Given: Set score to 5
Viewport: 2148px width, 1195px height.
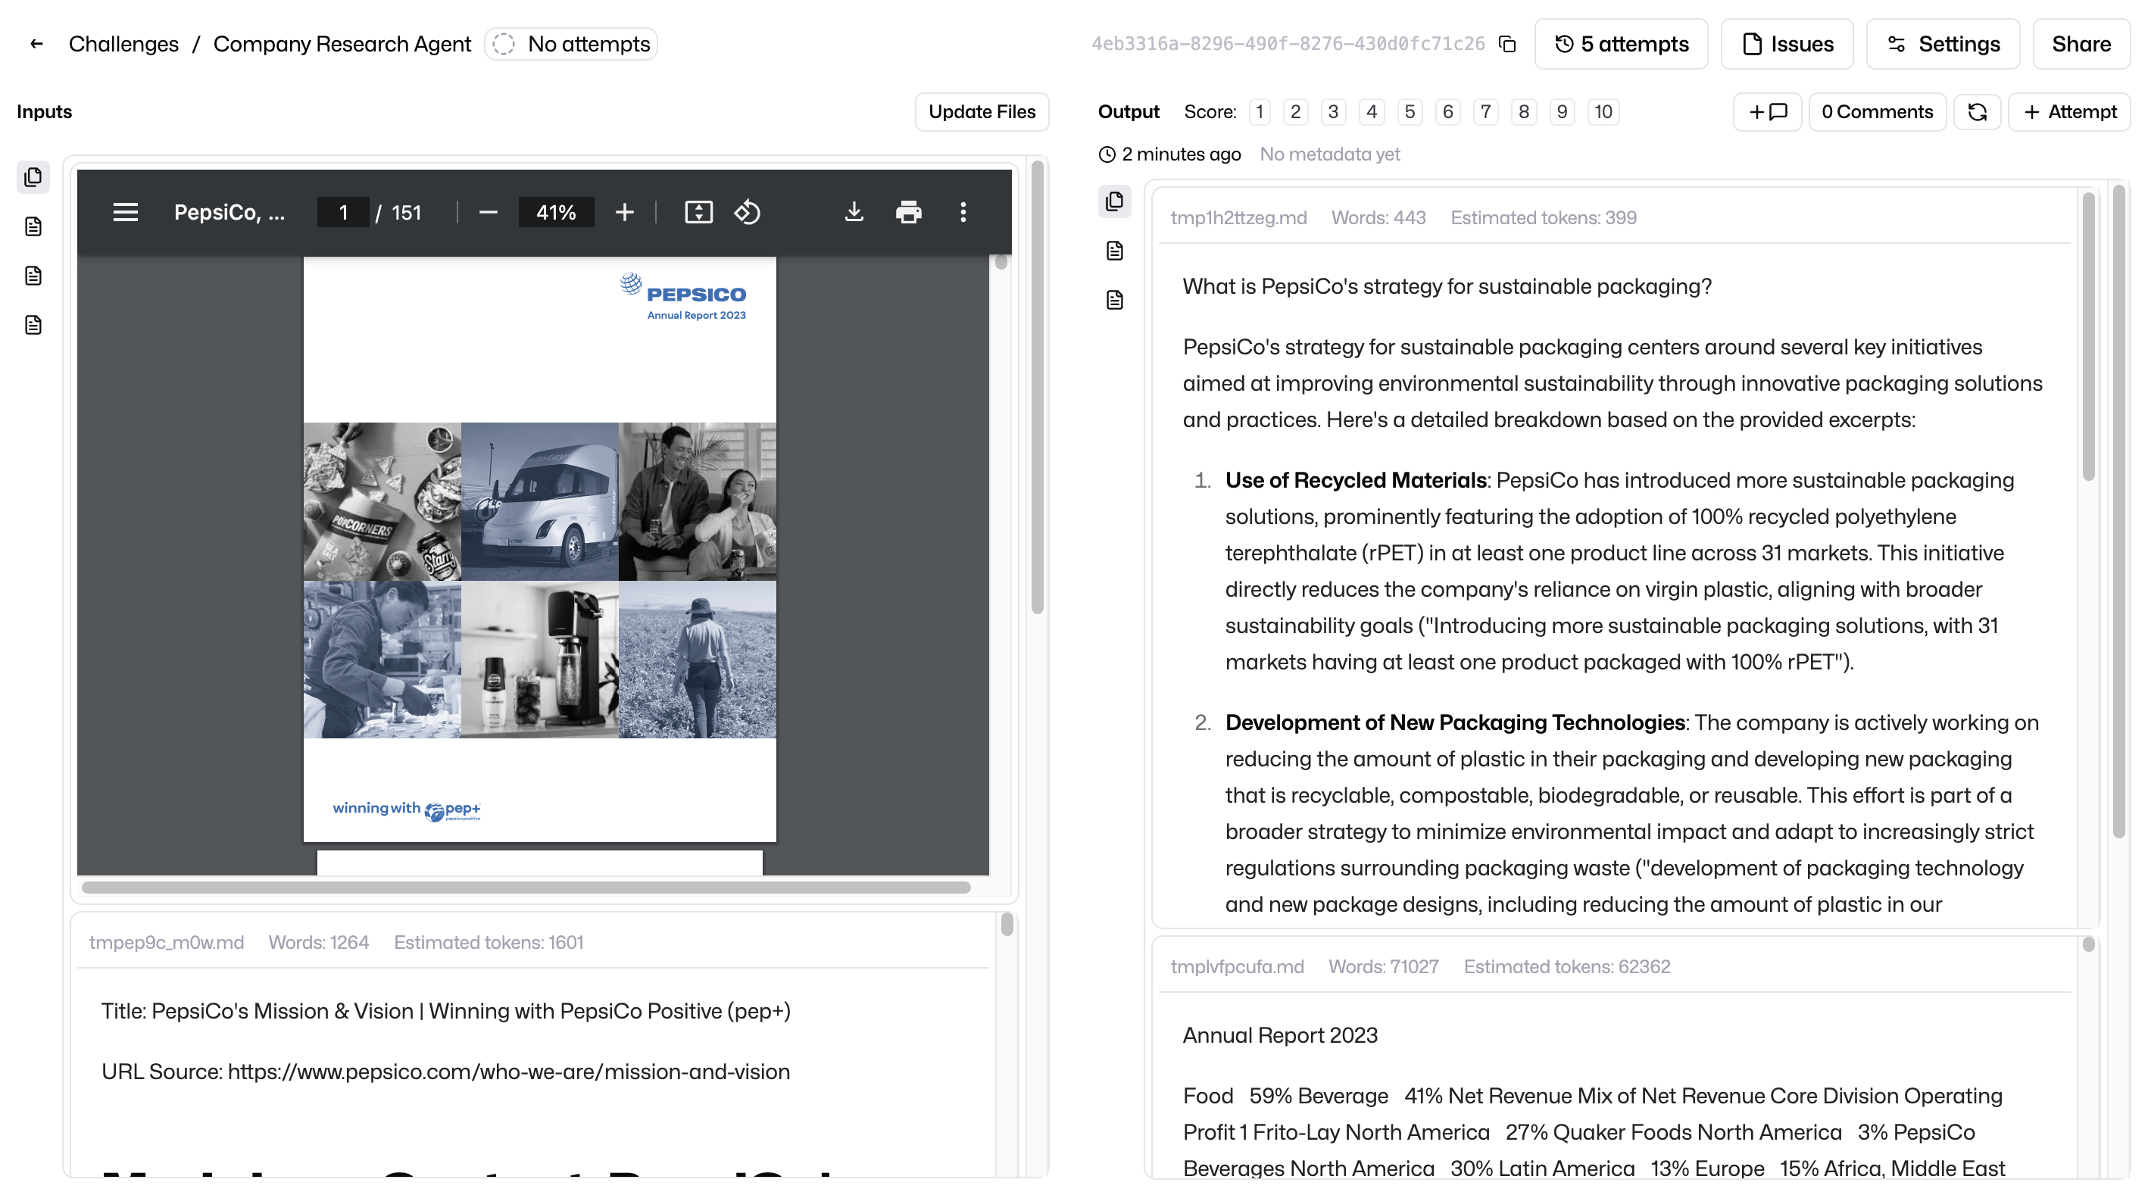Looking at the screenshot, I should tap(1410, 112).
